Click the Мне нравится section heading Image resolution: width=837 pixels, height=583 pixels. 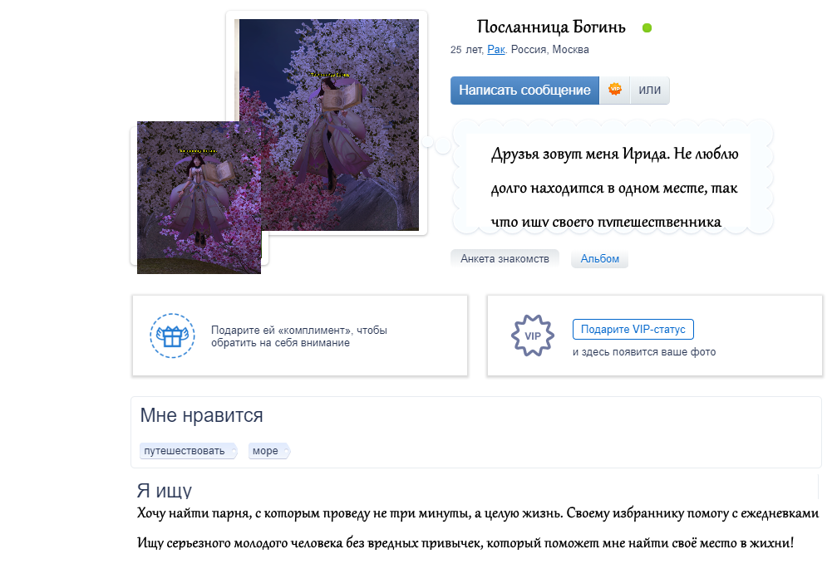(201, 415)
